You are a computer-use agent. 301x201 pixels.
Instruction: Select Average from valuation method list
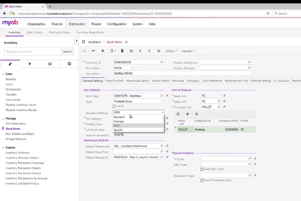[x=119, y=121]
